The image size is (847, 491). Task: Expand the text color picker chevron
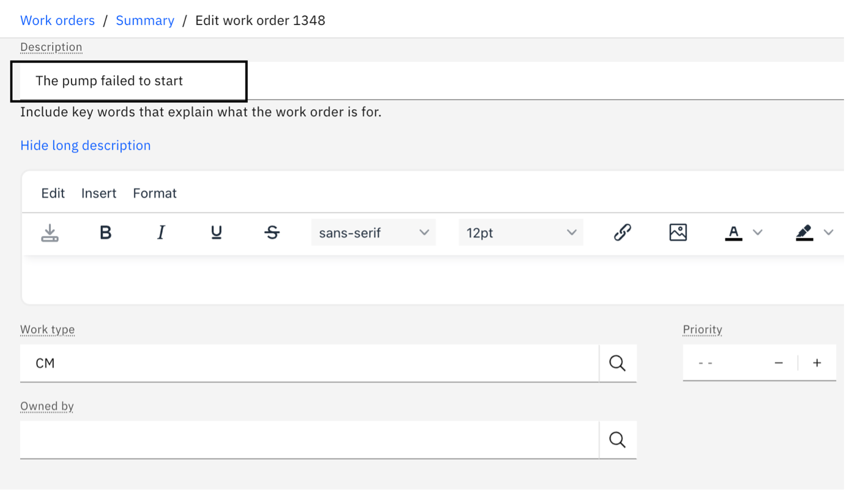point(758,232)
